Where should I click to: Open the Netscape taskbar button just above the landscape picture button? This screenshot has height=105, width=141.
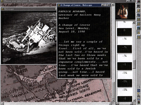[139, 24]
